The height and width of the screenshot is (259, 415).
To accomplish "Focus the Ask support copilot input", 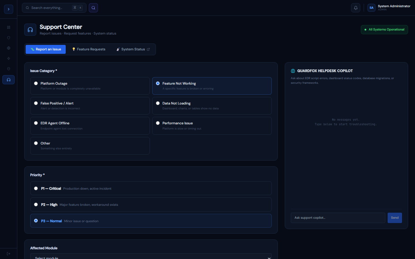I will 338,218.
